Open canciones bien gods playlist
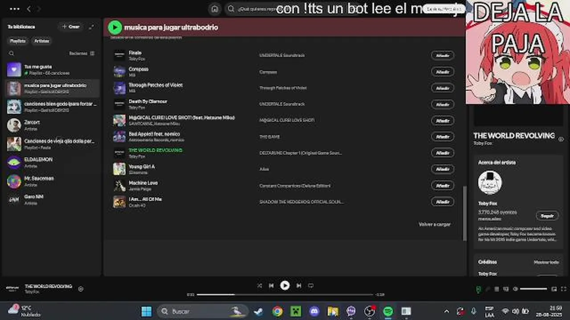The width and height of the screenshot is (570, 320). tap(53, 107)
